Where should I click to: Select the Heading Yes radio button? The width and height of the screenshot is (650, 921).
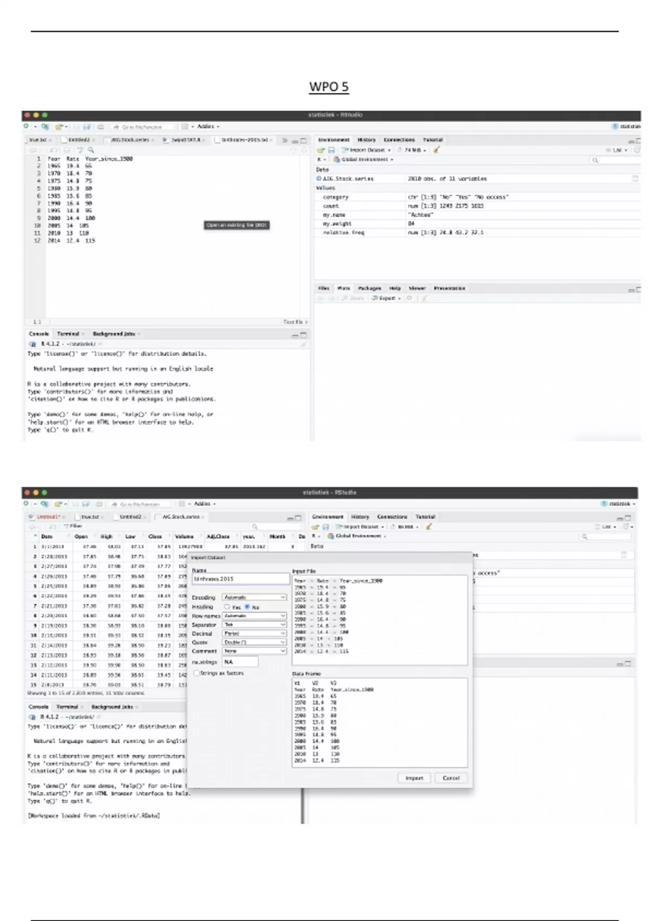[227, 607]
